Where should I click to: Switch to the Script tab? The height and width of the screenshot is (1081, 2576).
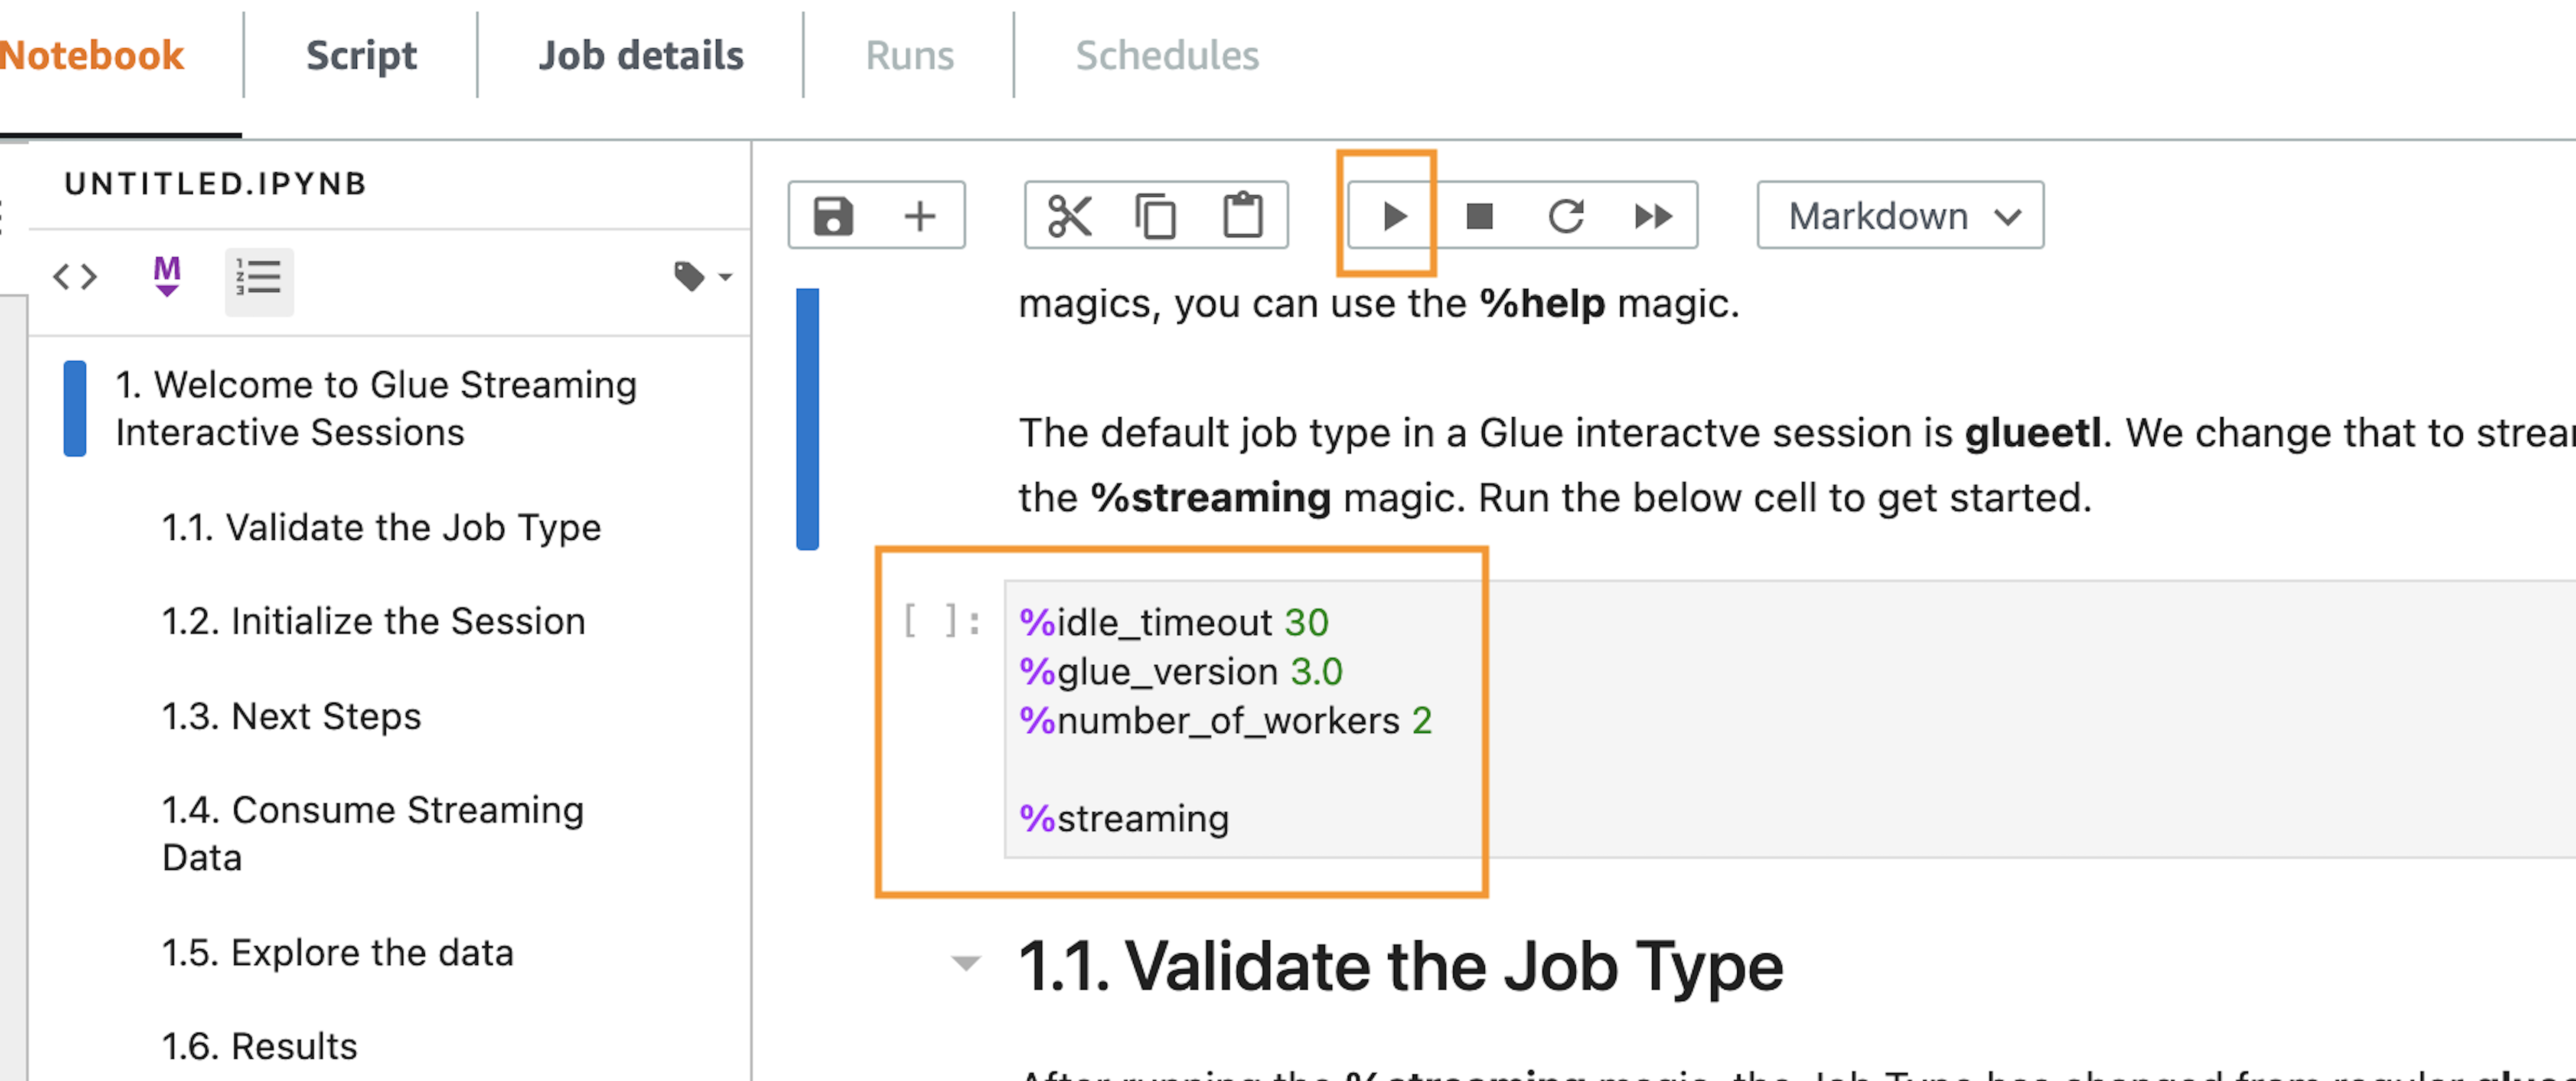[x=361, y=55]
